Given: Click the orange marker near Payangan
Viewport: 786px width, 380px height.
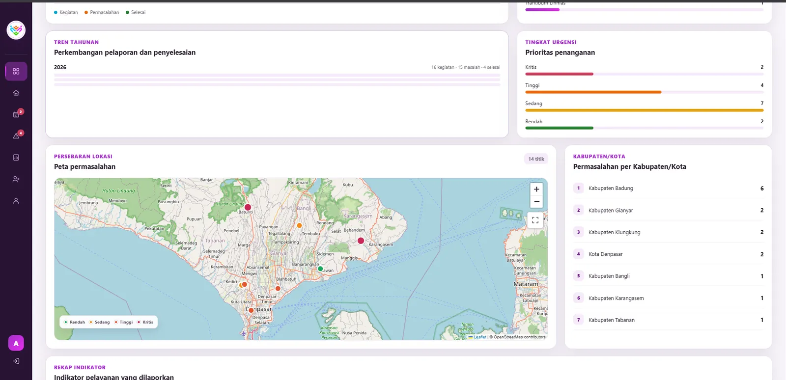Looking at the screenshot, I should [x=299, y=225].
